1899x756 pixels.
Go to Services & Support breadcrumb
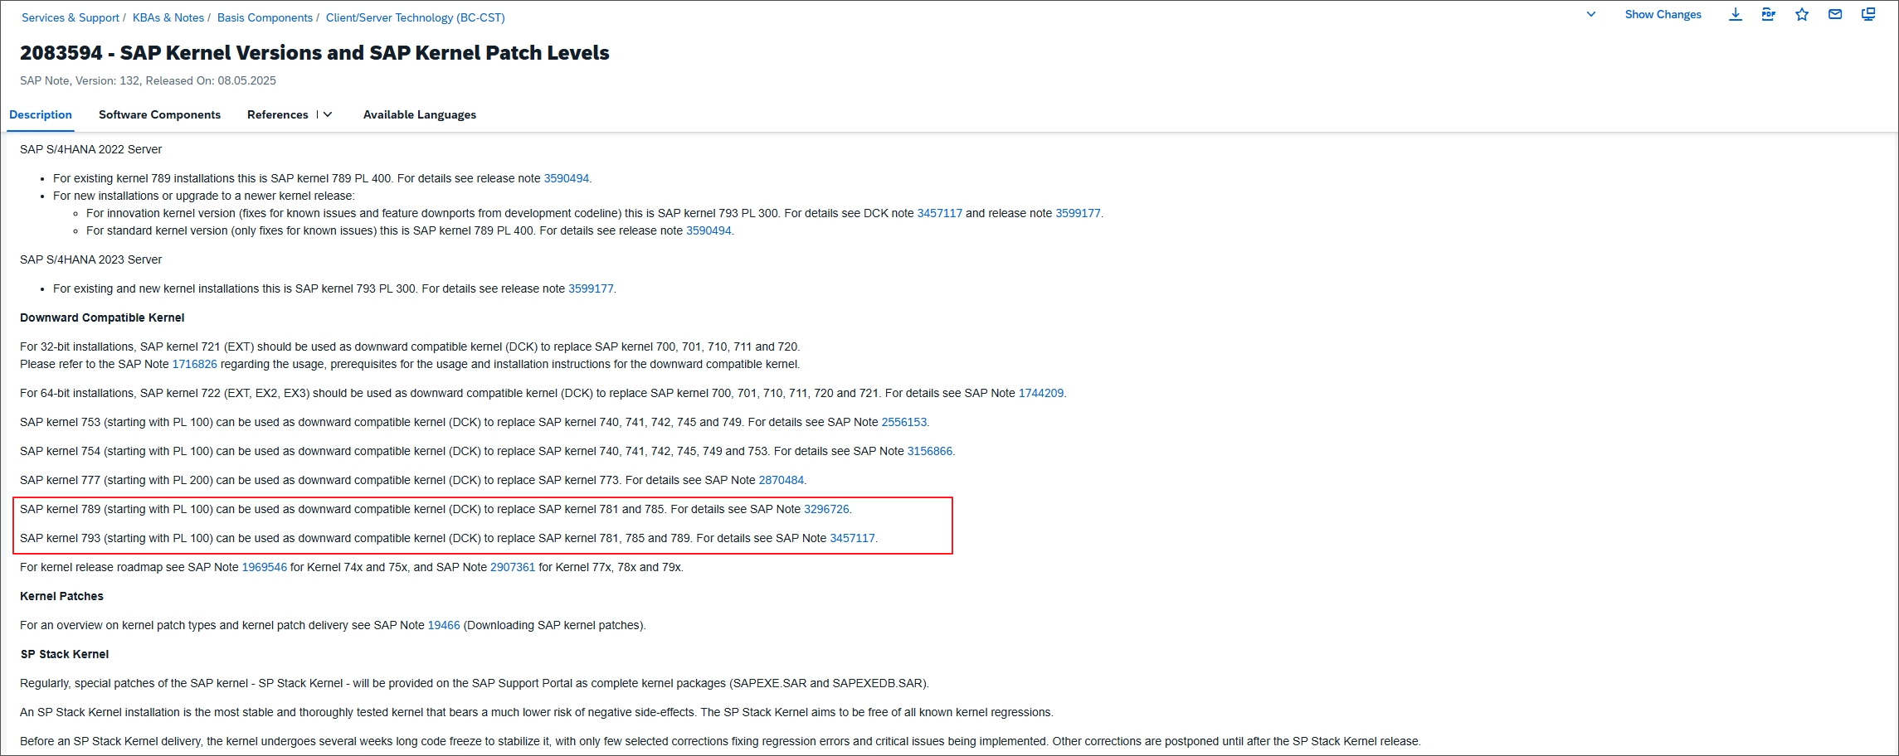click(x=71, y=17)
